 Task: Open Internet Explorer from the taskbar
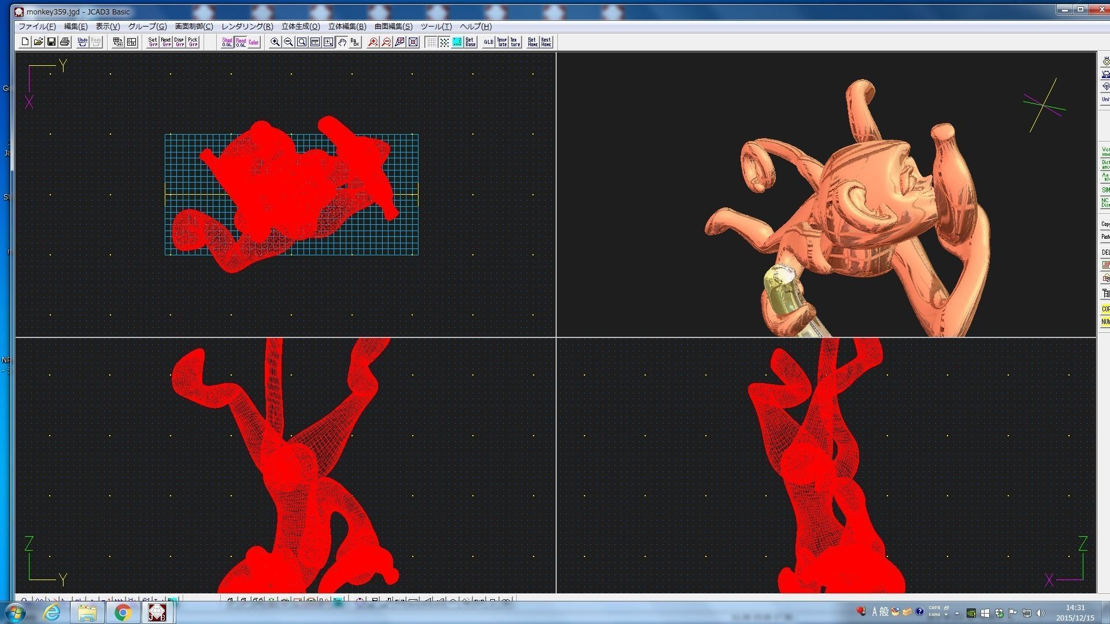52,612
